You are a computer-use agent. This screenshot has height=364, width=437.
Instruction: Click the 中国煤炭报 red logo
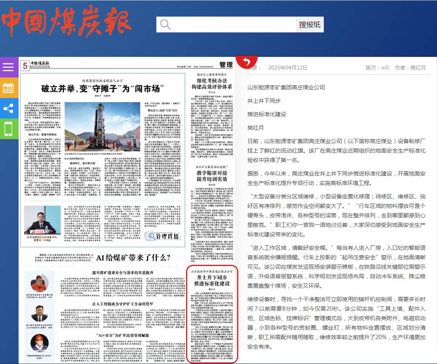coord(66,22)
